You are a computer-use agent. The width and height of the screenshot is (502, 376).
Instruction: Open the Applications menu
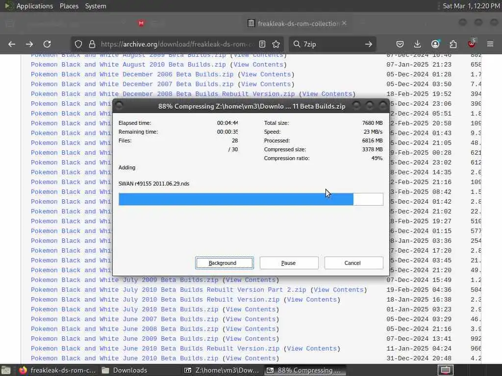[35, 6]
